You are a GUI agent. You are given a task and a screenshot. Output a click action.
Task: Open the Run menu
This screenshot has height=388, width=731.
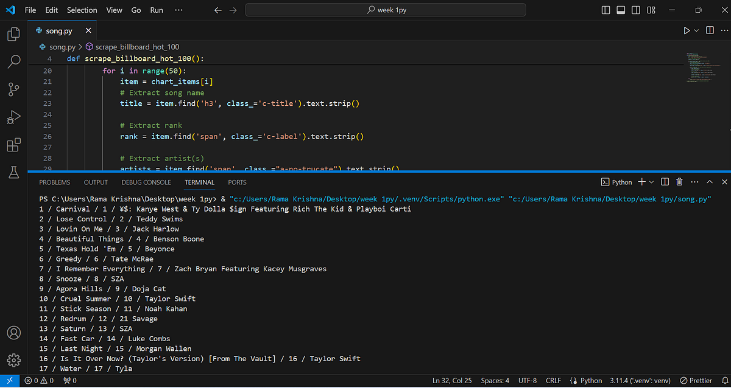point(157,10)
